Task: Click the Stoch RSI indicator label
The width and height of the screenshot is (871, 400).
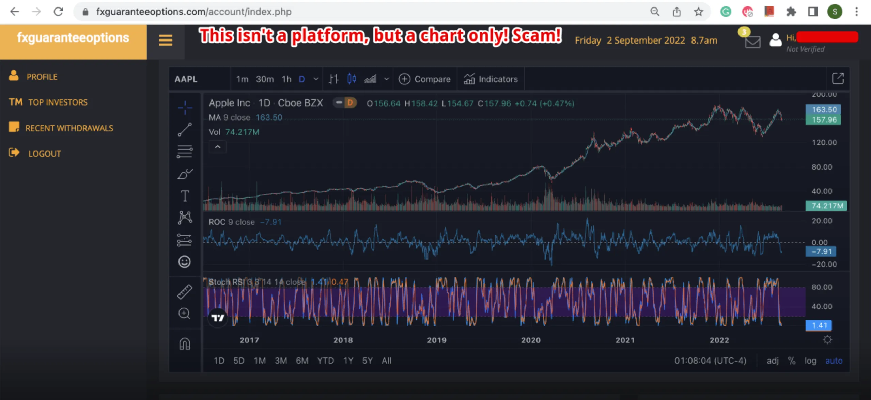Action: 257,282
